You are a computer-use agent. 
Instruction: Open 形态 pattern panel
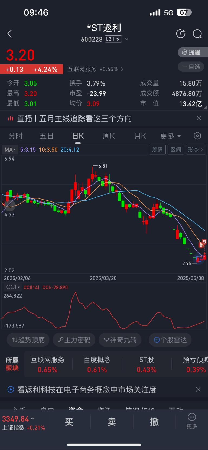pos(196,149)
